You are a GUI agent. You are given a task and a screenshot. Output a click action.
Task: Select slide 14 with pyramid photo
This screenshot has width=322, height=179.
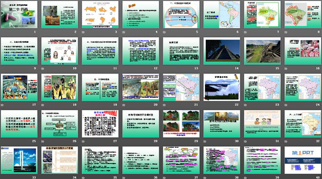pos(222,51)
